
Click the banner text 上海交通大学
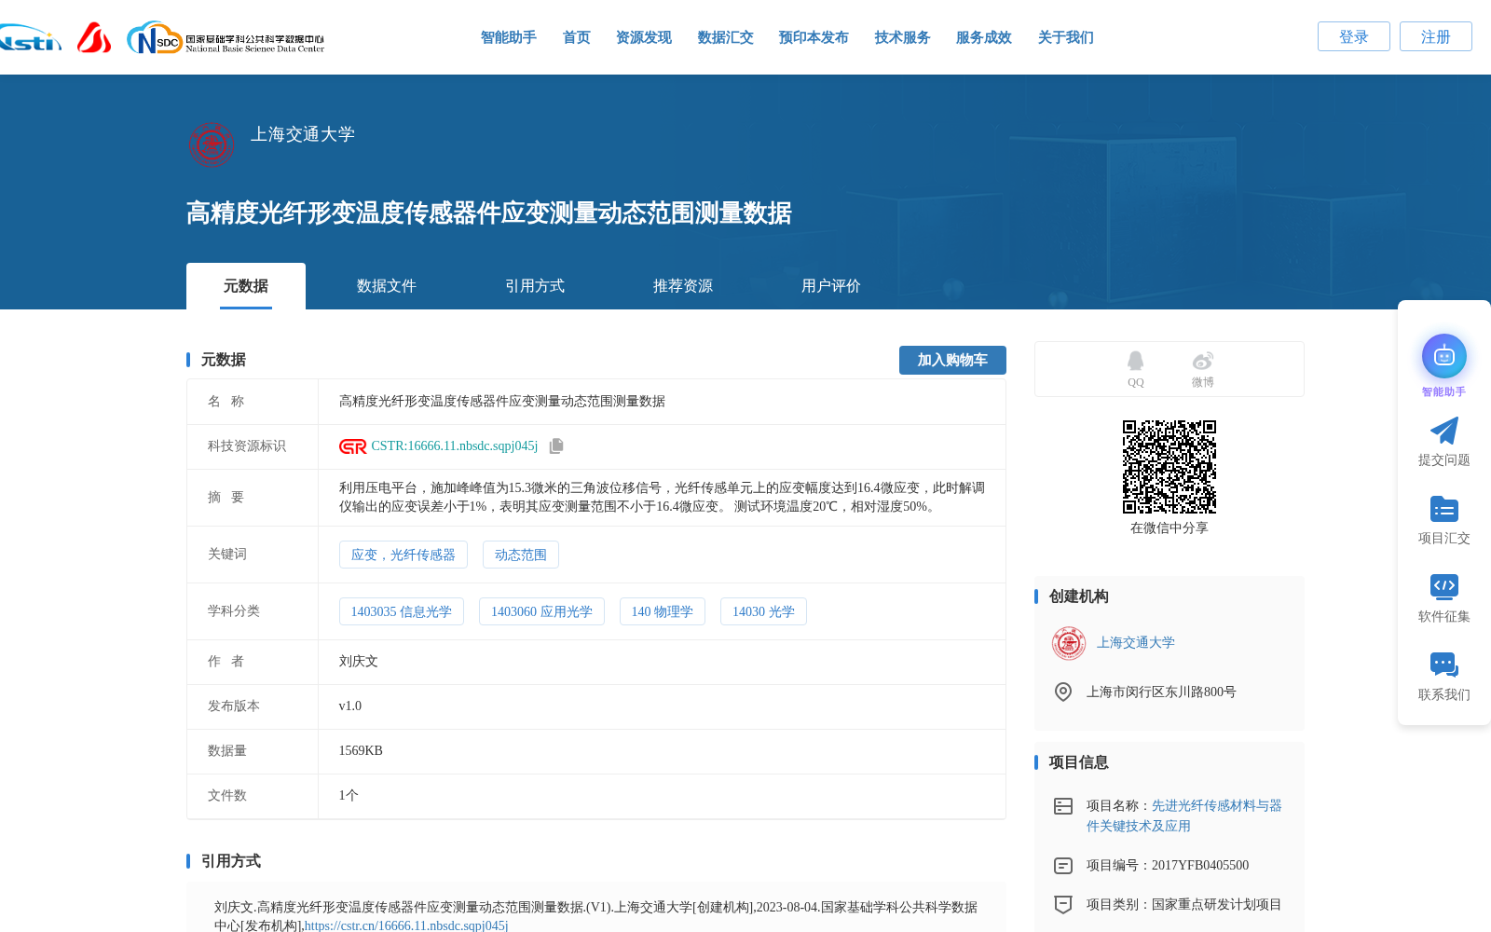pos(303,134)
